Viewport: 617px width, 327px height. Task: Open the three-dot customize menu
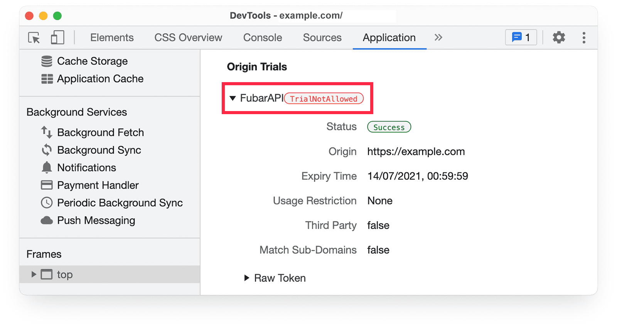pos(584,38)
